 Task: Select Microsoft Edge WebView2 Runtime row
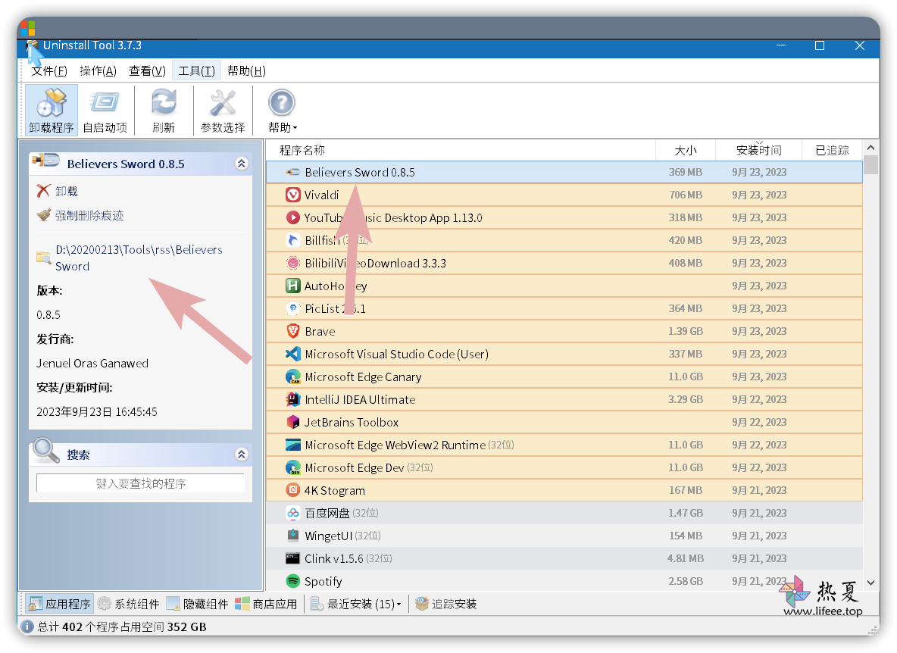[564, 445]
